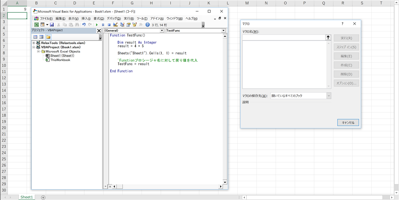Open the Insert UserForm dropdown arrow
399x200 pixels.
tap(47, 25)
